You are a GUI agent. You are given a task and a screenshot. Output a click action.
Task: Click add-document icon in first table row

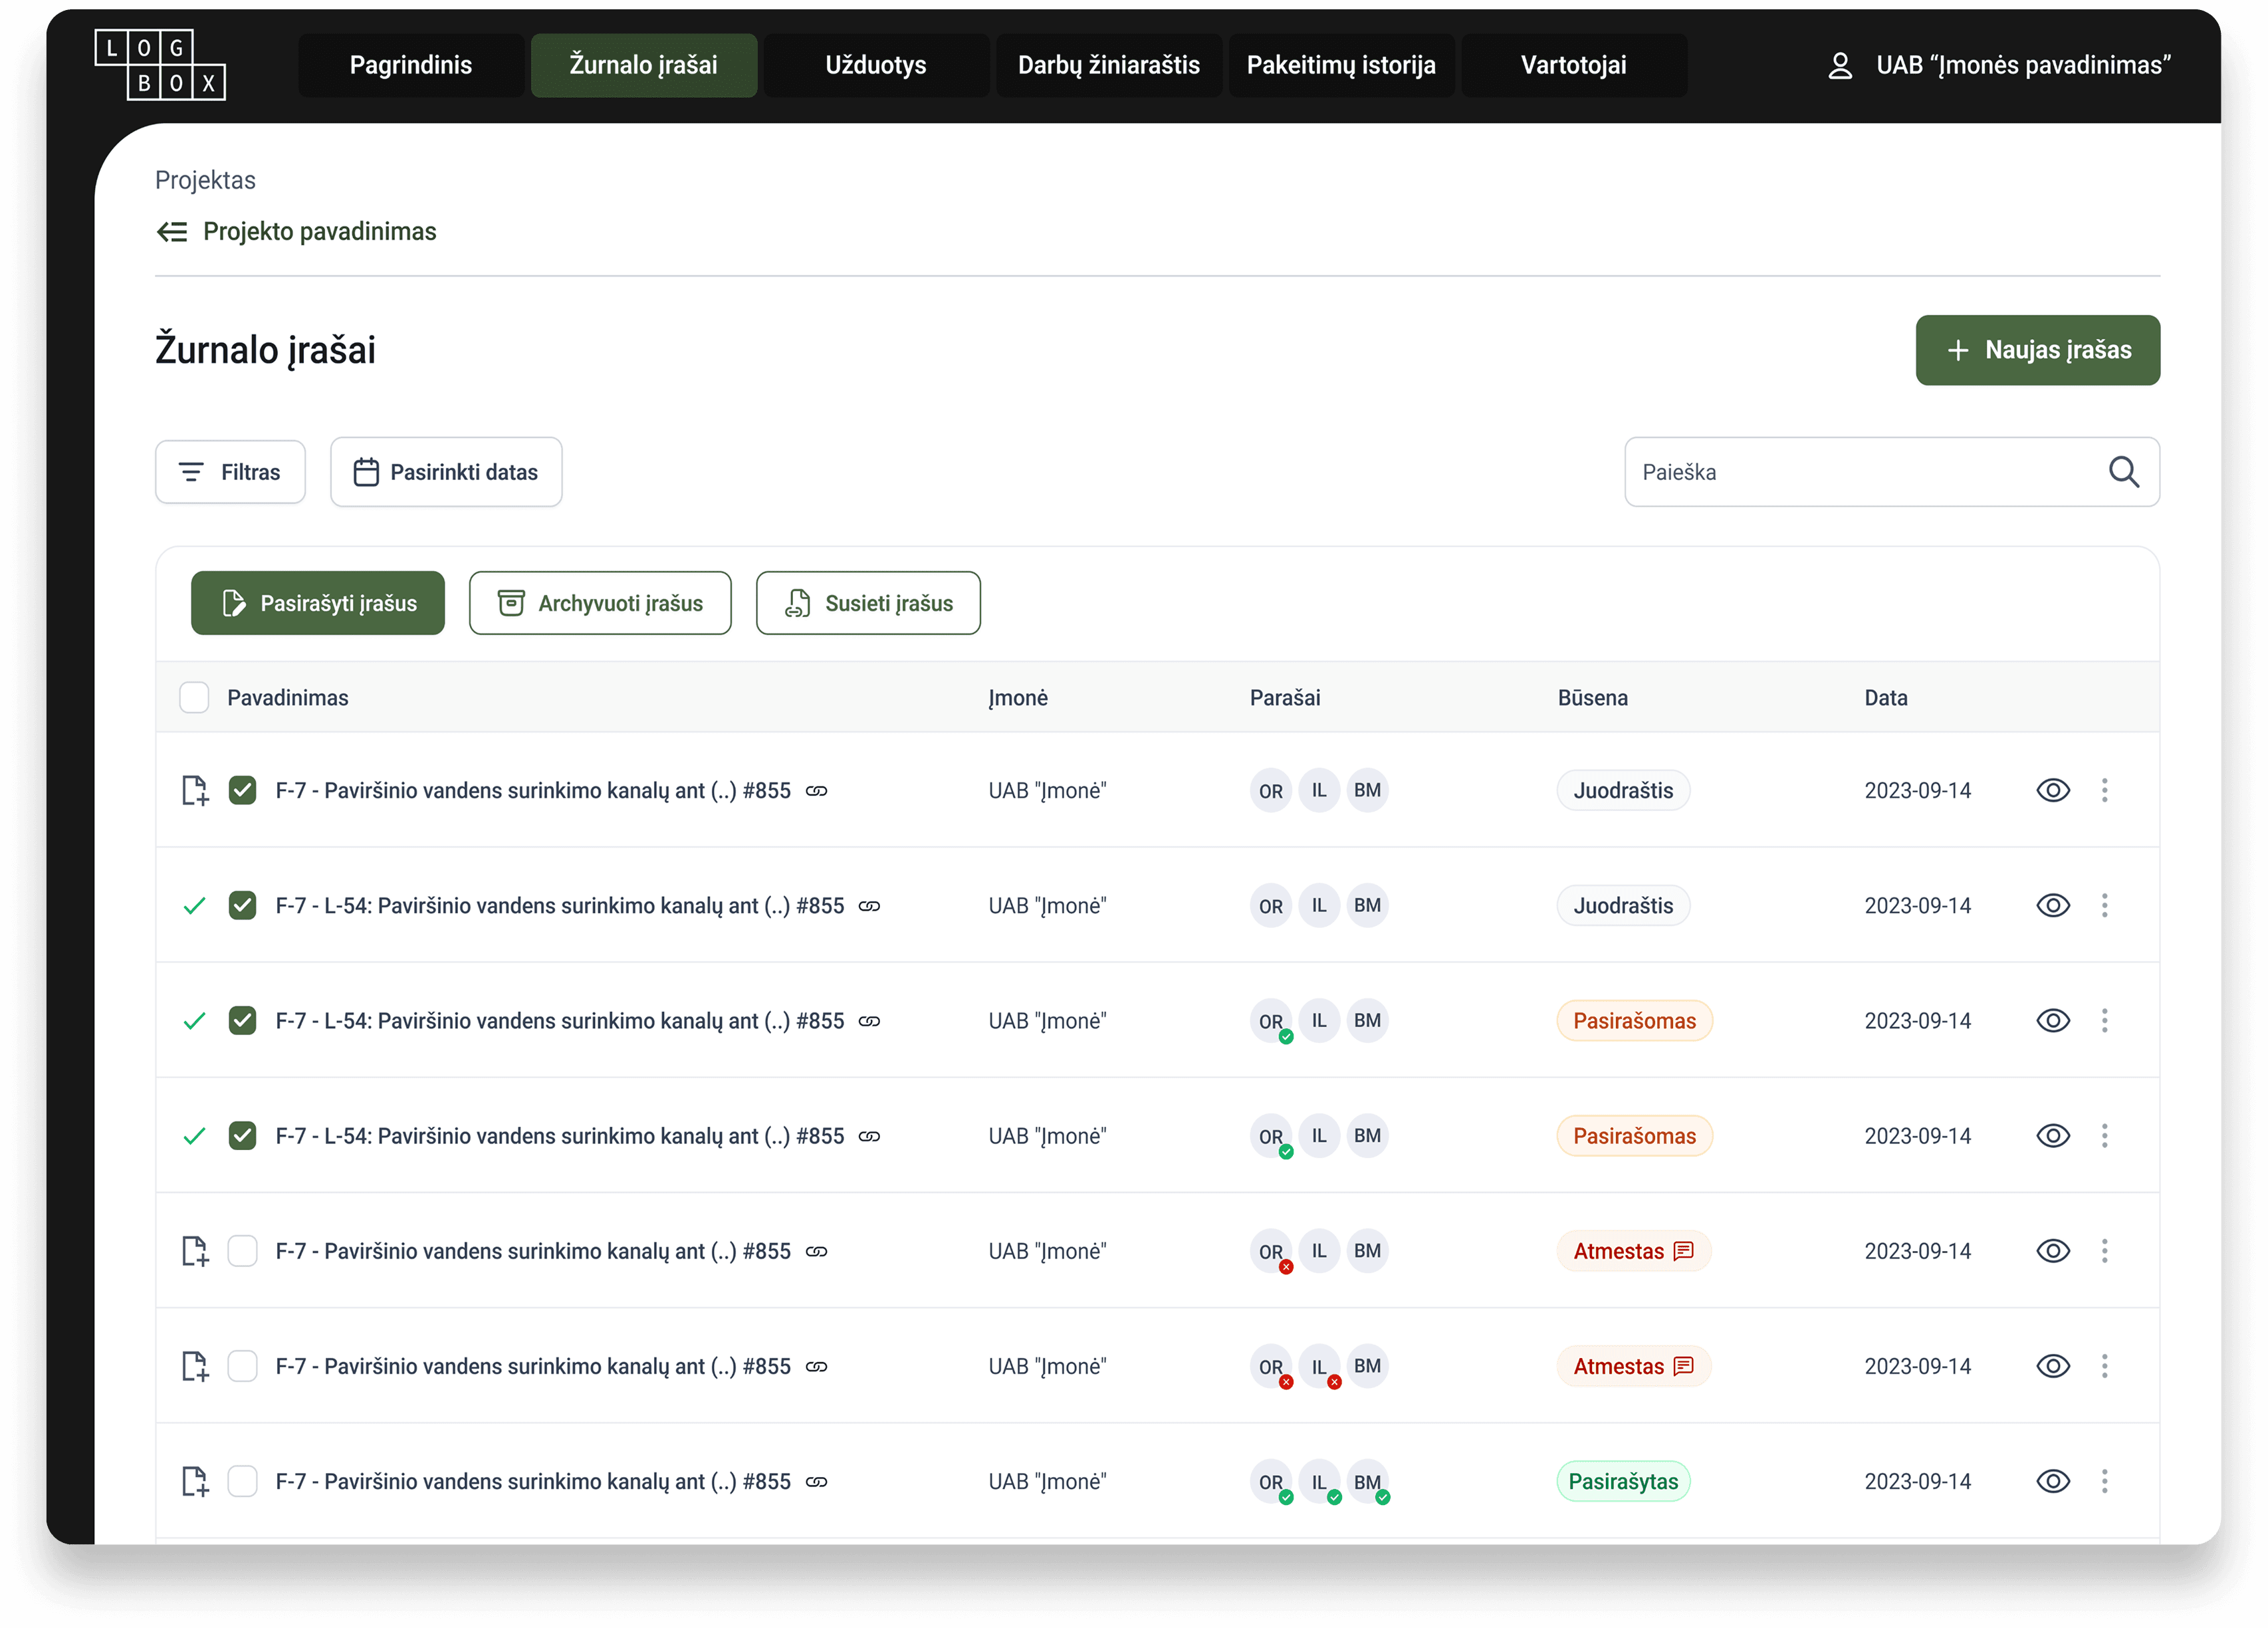click(x=195, y=790)
